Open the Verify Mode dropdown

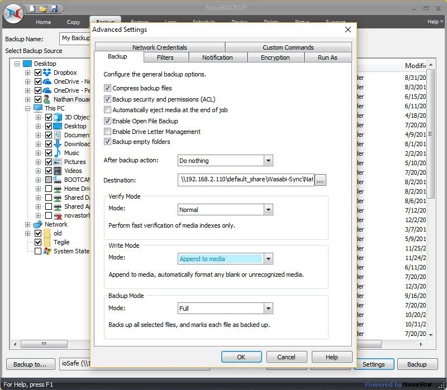click(268, 210)
